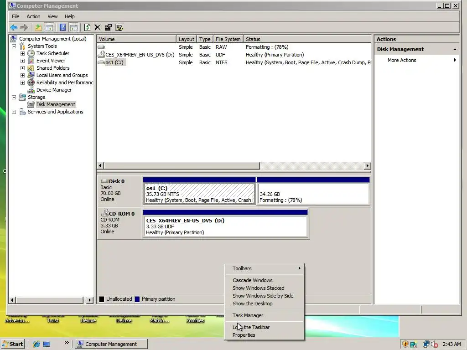The height and width of the screenshot is (350, 467).
Task: Open Toolbars submenu in context menu
Action: coord(264,268)
